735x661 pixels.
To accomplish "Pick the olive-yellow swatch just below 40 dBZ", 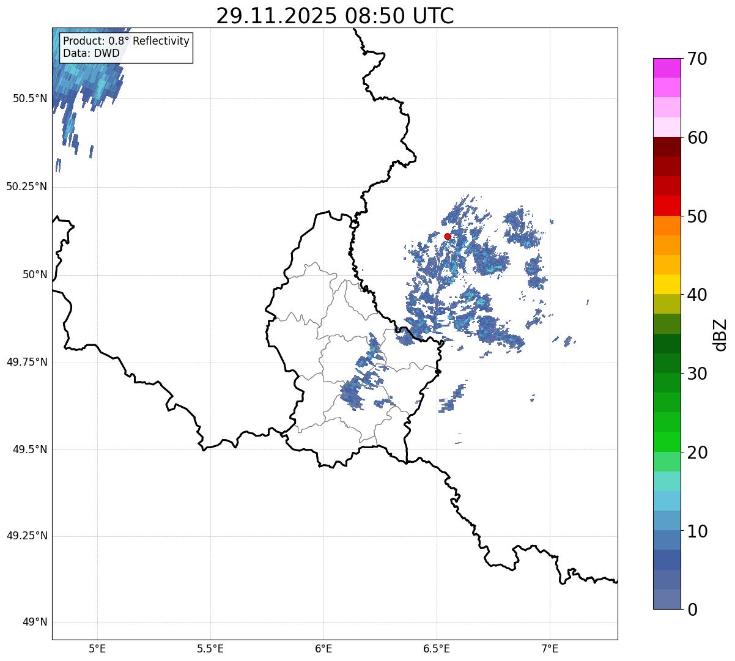I will click(667, 304).
